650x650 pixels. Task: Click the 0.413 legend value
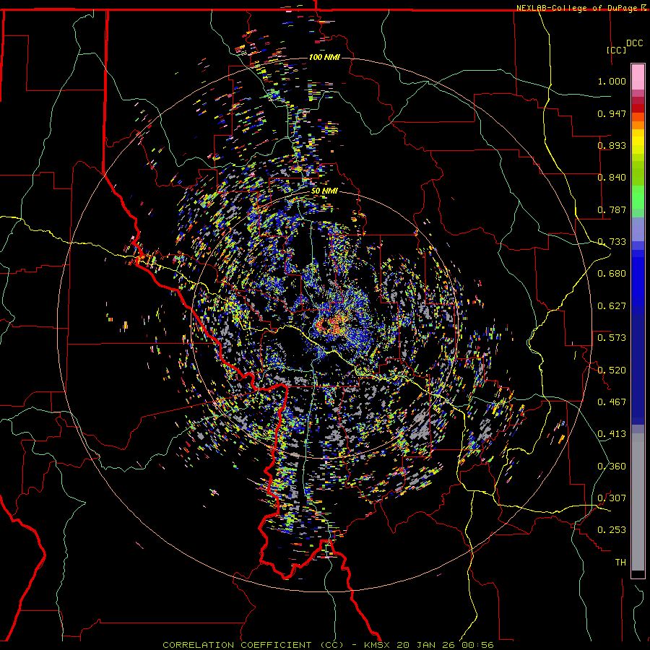click(x=612, y=434)
